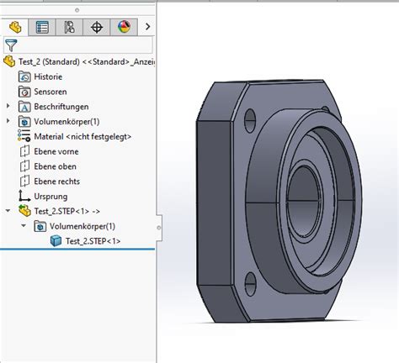
Task: Click the Ebene oben plane icon
Action: [24, 166]
